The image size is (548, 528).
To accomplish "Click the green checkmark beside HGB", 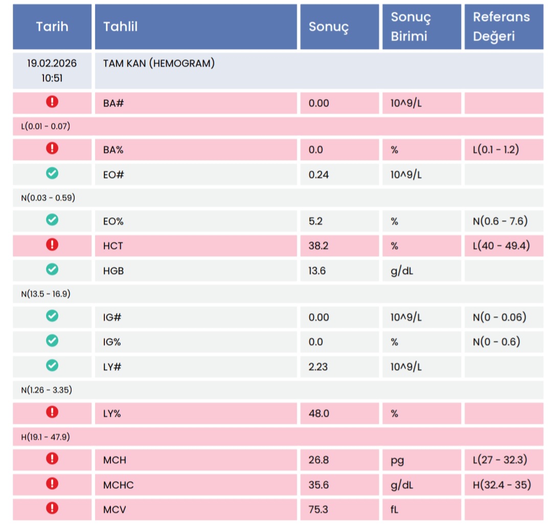I will coord(52,269).
